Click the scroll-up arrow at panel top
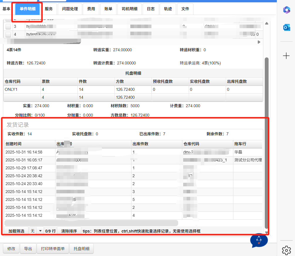The height and width of the screenshot is (256, 295). click(267, 23)
